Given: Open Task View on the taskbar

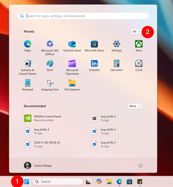Looking at the screenshot, I should tap(89, 182).
